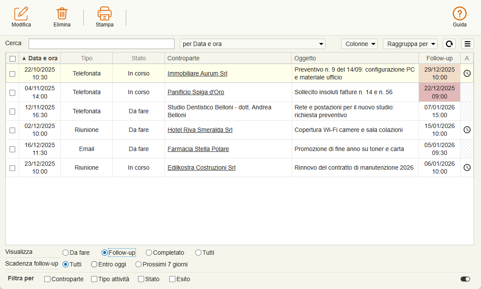Screen dimensions: 481x289
Task: Sort by the Stato column header
Action: click(138, 58)
